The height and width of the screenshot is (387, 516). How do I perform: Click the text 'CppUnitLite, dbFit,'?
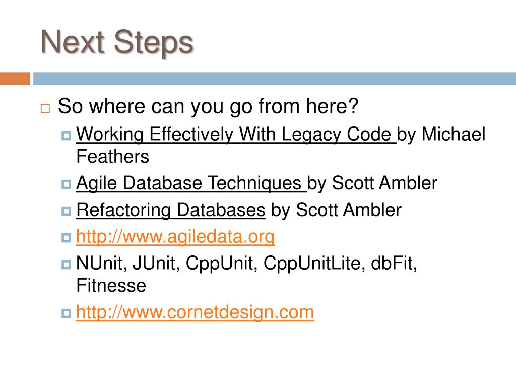click(340, 264)
